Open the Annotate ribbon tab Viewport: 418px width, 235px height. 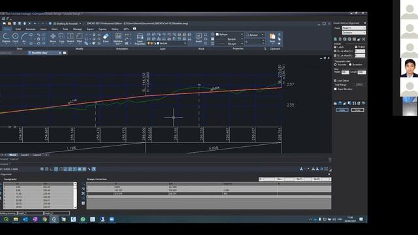coord(31,29)
